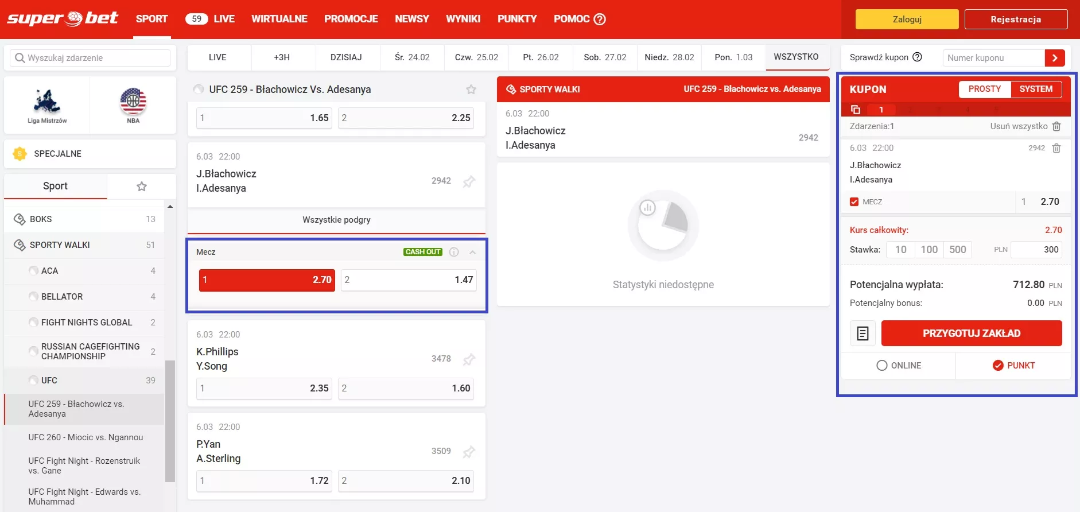
Task: Select the Liga Mistrzów league shortcut
Action: (47, 105)
